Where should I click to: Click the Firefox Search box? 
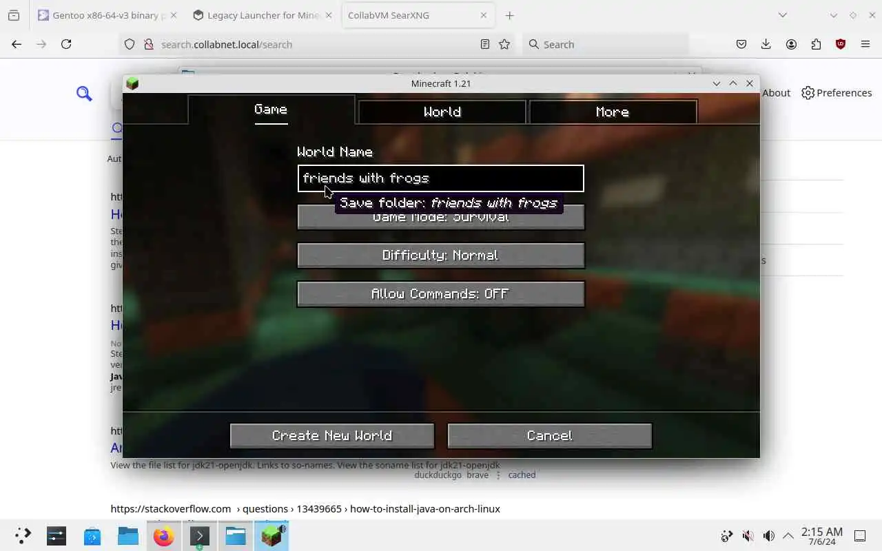606,44
